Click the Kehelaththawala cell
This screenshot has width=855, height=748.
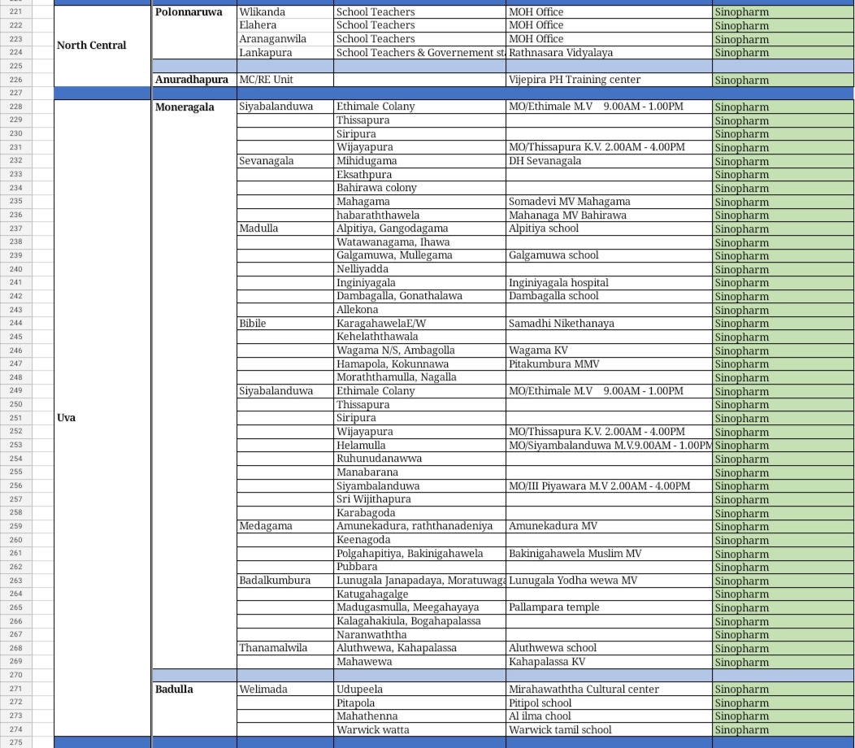(420, 337)
